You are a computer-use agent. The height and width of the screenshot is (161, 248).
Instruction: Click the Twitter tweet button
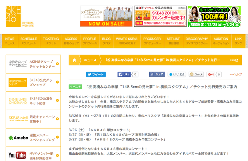pyautogui.click(x=96, y=74)
